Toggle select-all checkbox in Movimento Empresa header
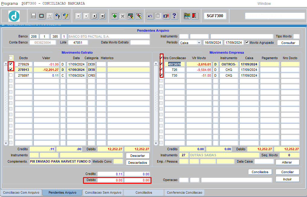The width and height of the screenshot is (307, 197). (161, 58)
